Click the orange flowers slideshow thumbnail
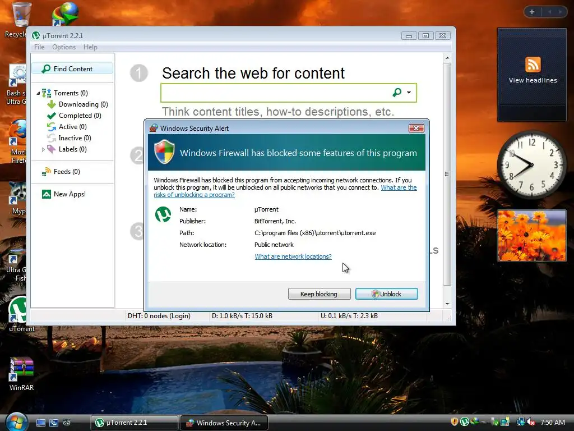The image size is (574, 431). pyautogui.click(x=532, y=236)
